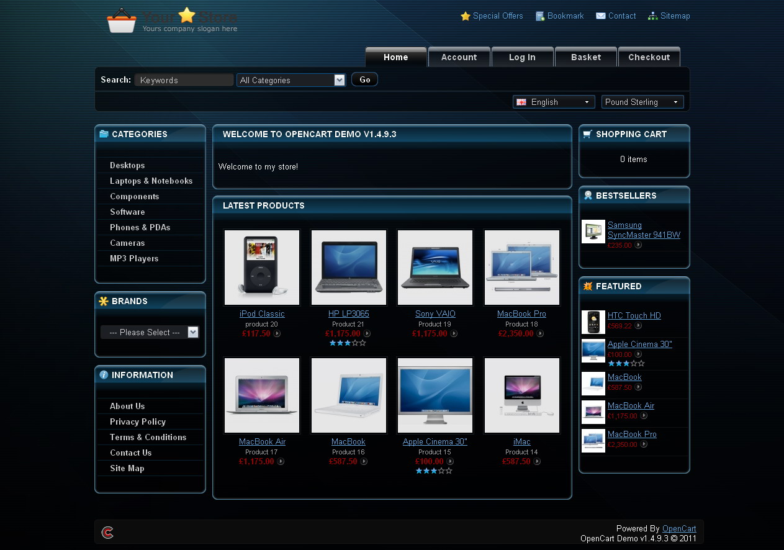784x550 pixels.
Task: Open the Basket tab
Action: click(x=586, y=57)
